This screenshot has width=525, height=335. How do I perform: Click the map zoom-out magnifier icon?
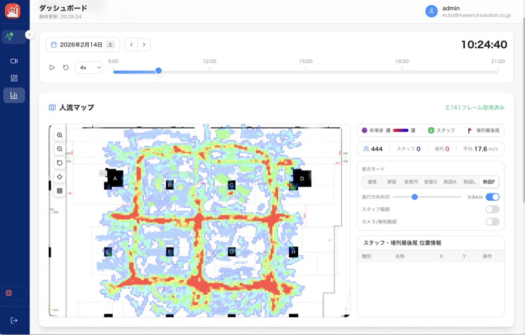point(60,149)
